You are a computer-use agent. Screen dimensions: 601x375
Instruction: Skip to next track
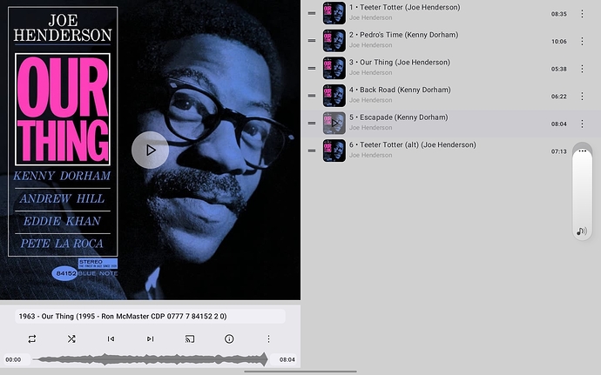(x=150, y=338)
